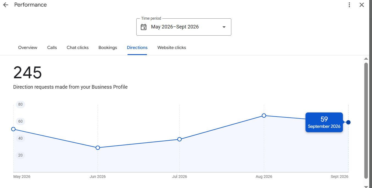Viewport: 372px width, 188px height.
Task: Click the scrollbar down arrow
Action: (366, 186)
